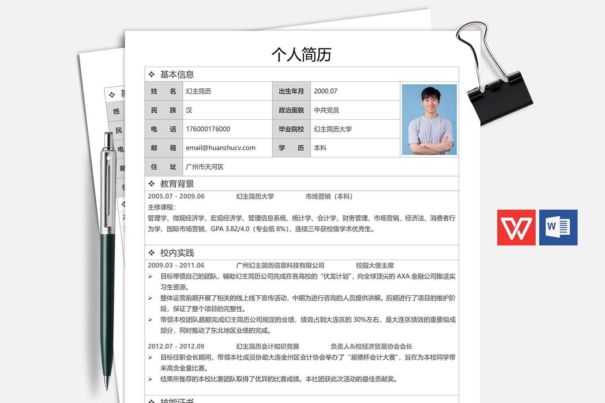This screenshot has height=403, width=605.
Task: Open the 个人简历 title heading
Action: [302, 54]
